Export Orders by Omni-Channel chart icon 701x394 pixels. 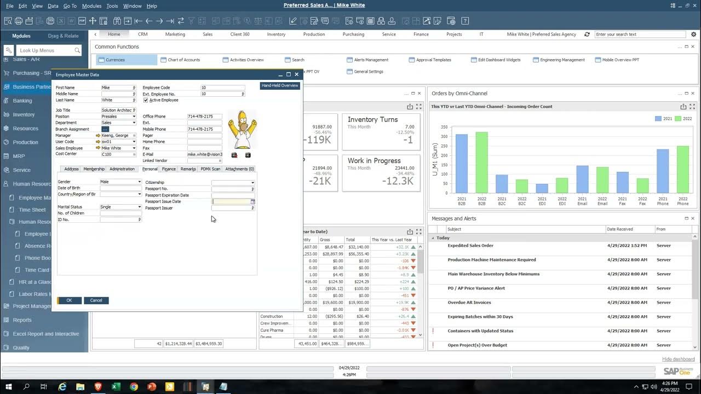(683, 107)
